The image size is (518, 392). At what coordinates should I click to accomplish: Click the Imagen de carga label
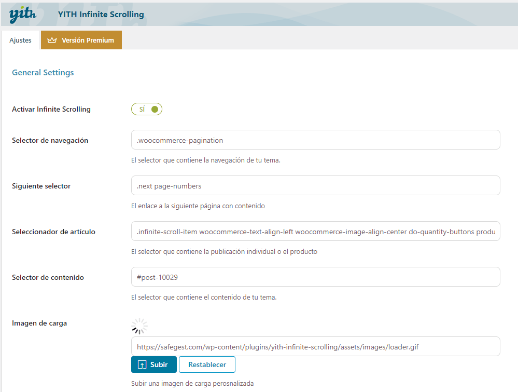(x=39, y=323)
